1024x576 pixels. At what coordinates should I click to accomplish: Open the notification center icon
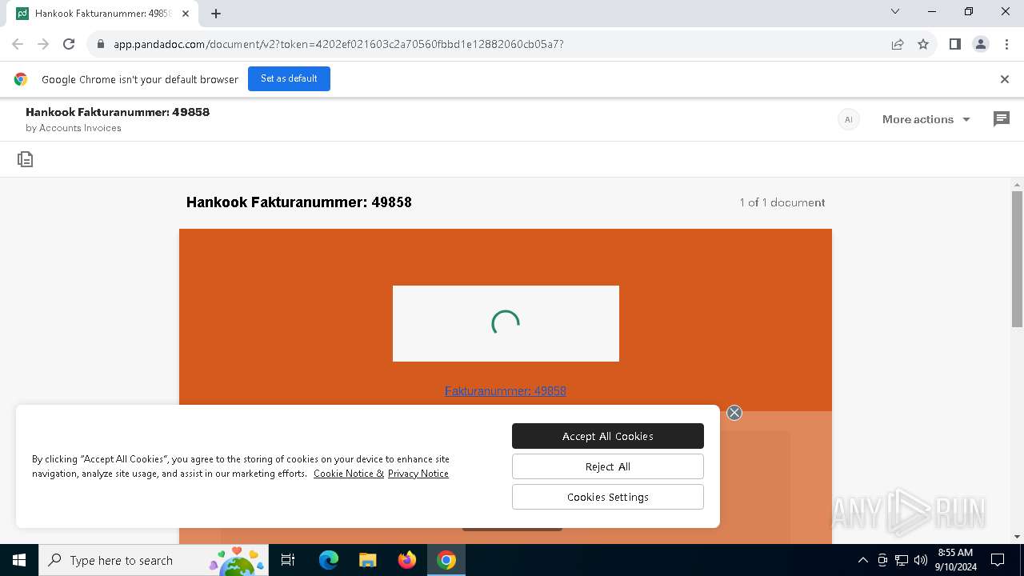pyautogui.click(x=998, y=560)
